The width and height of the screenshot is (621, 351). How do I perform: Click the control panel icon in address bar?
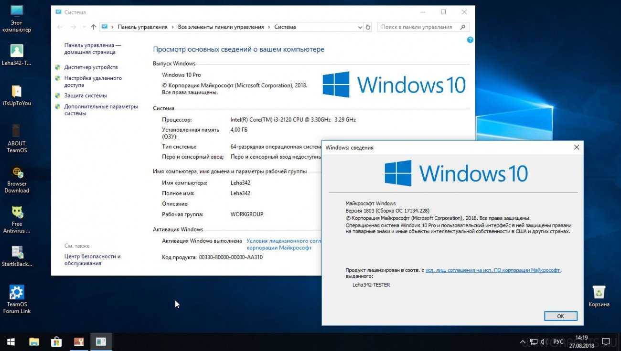pos(105,27)
